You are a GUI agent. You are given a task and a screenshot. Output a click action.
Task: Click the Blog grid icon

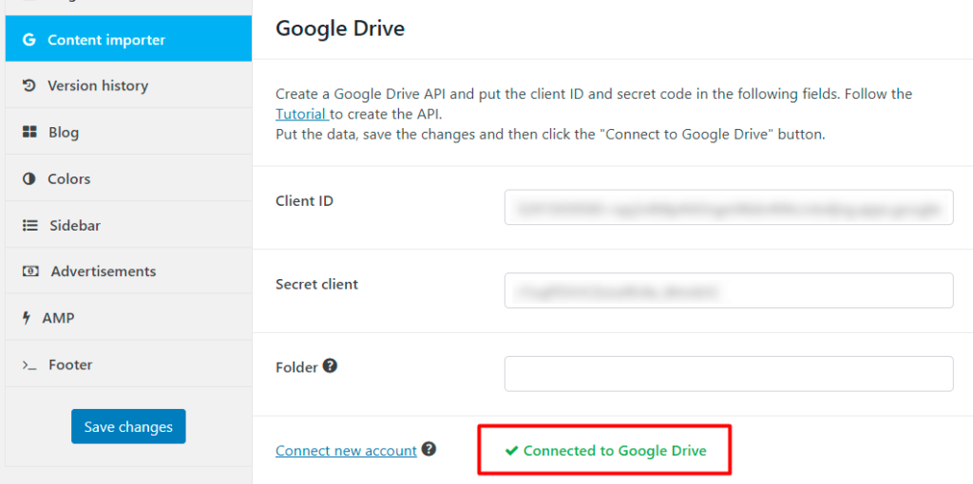point(29,132)
